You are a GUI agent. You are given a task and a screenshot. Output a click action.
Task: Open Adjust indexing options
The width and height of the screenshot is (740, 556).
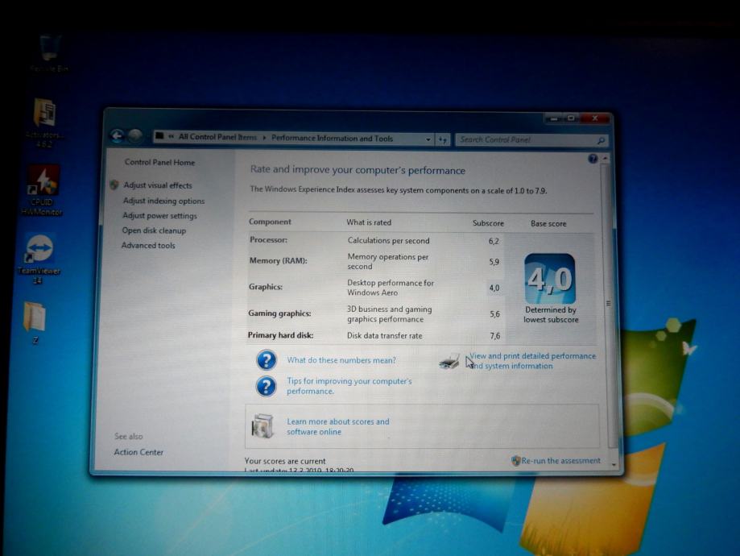pos(163,201)
